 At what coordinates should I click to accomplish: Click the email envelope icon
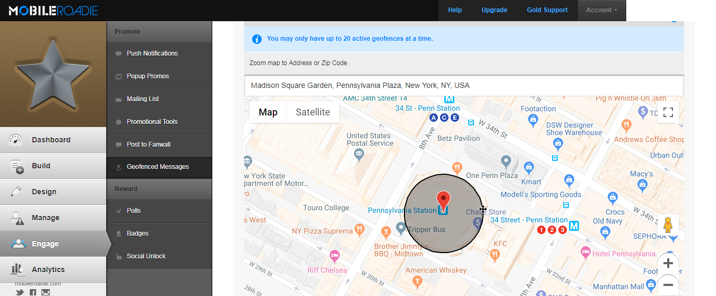tap(46, 292)
